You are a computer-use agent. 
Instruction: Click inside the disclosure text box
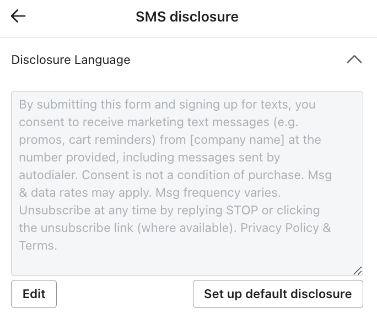pos(187,259)
